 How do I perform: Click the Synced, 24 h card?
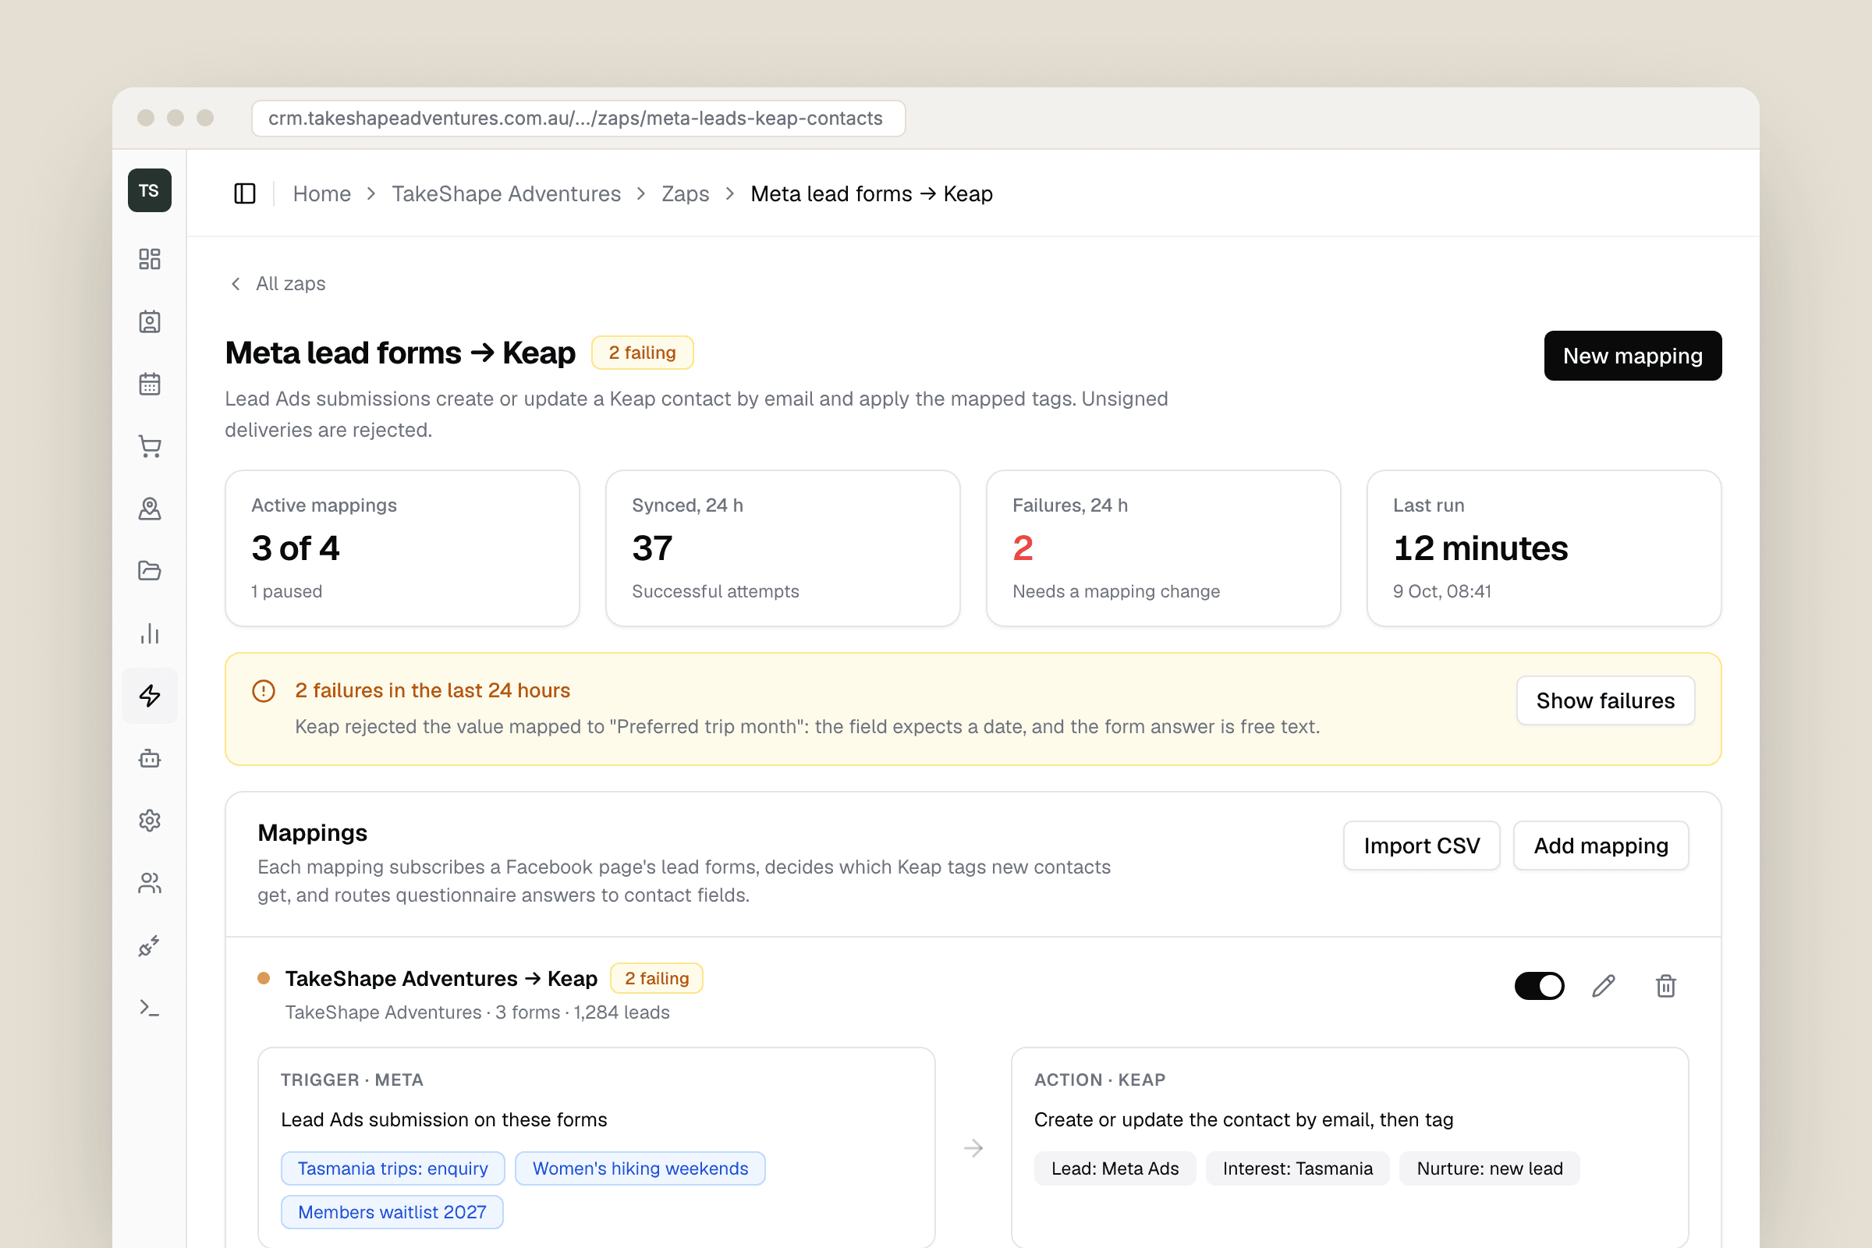[x=782, y=548]
